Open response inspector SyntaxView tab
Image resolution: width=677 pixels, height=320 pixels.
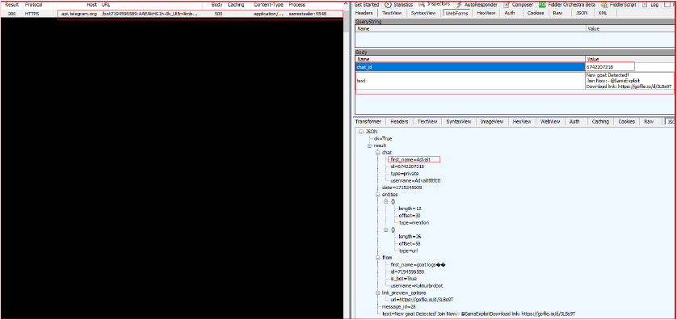click(x=460, y=122)
